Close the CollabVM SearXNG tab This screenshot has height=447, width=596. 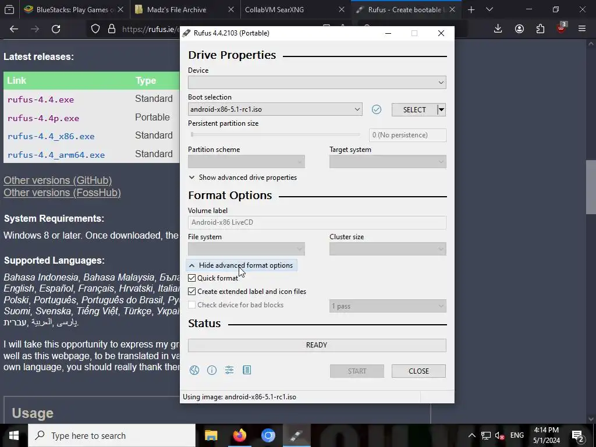pos(341,10)
